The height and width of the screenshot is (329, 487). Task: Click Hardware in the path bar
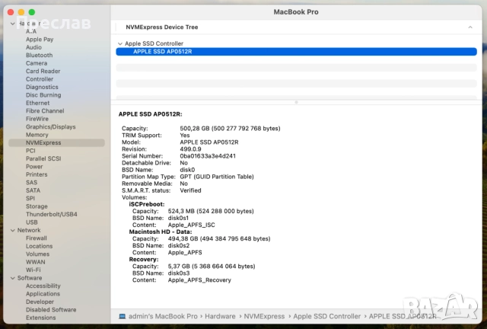pos(220,316)
